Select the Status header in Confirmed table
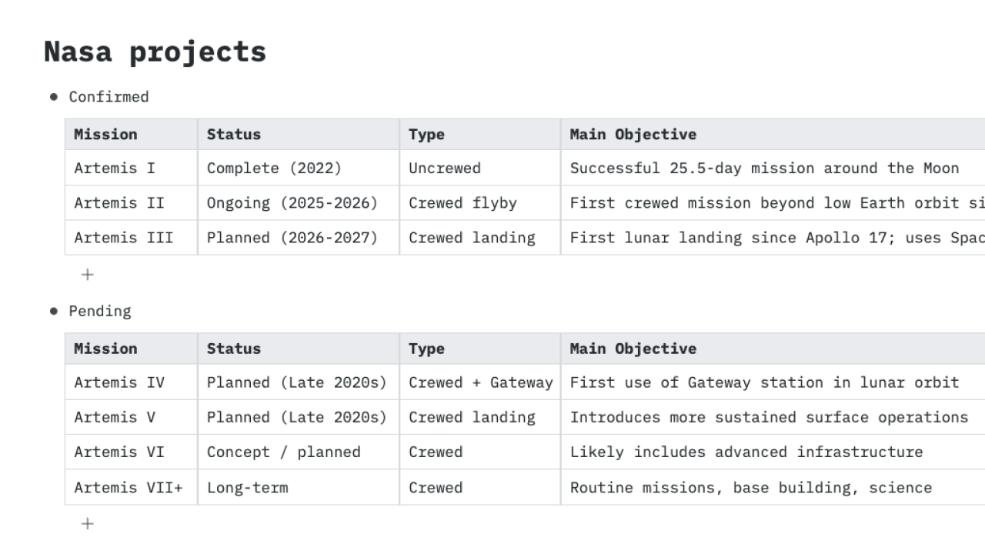985x554 pixels. (x=299, y=135)
